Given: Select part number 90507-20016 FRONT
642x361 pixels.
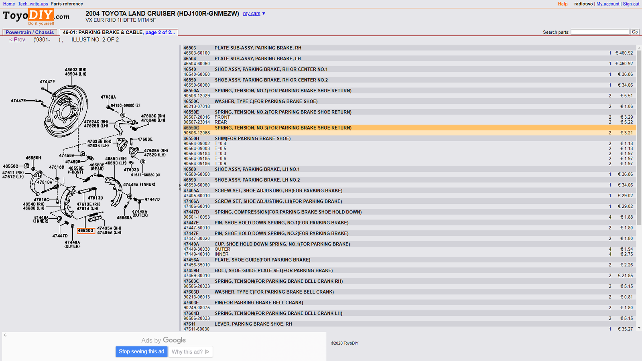Looking at the screenshot, I should pyautogui.click(x=197, y=118).
